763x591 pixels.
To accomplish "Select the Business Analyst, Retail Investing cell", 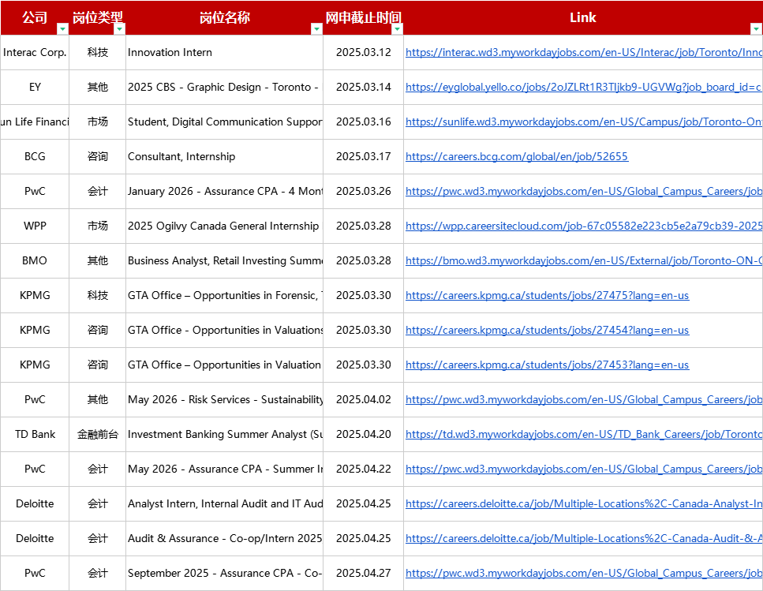I will click(x=224, y=260).
